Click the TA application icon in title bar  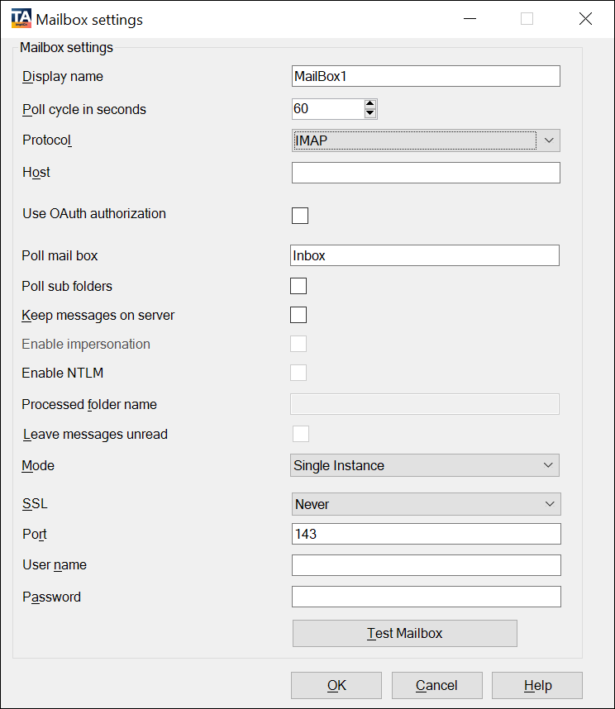coord(21,19)
